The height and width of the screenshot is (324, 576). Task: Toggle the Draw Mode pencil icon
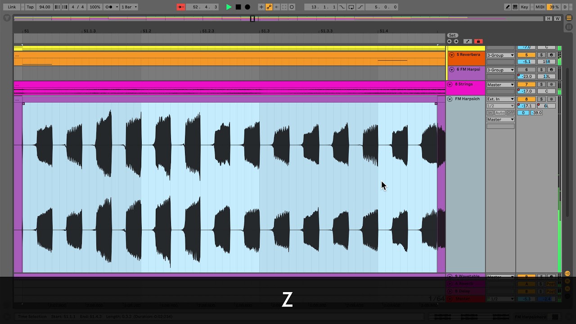[508, 7]
